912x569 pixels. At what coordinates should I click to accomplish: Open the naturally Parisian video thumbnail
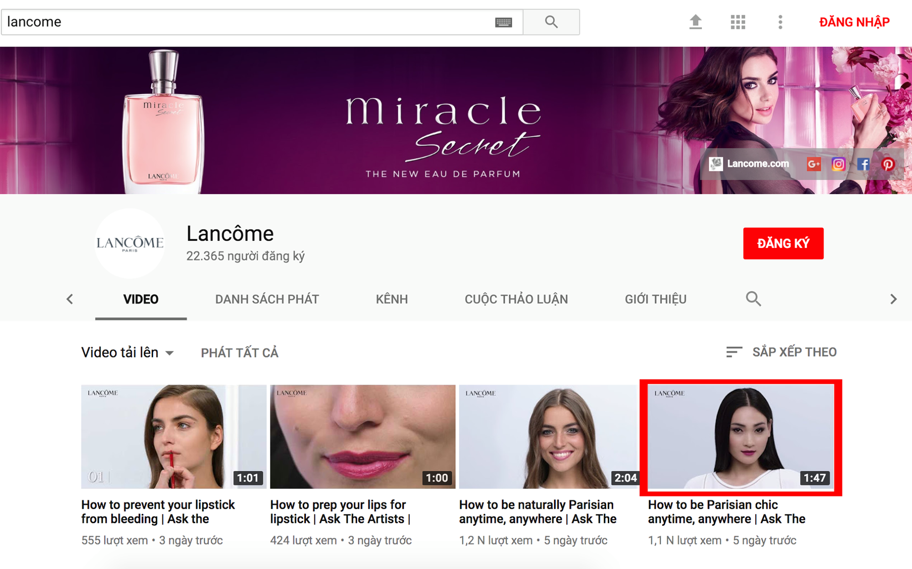click(x=549, y=437)
